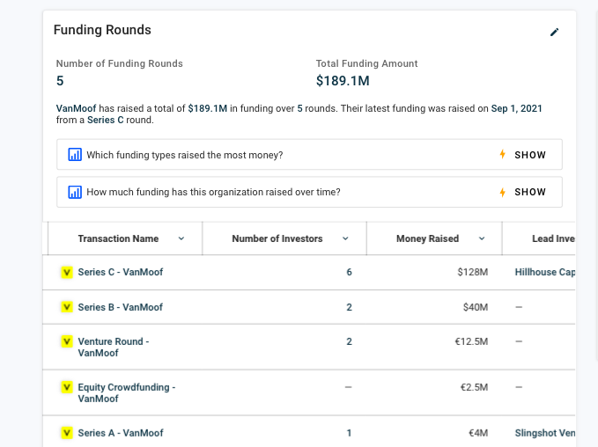The width and height of the screenshot is (598, 447).
Task: Click VanMoof logo in Series B row
Action: click(67, 307)
